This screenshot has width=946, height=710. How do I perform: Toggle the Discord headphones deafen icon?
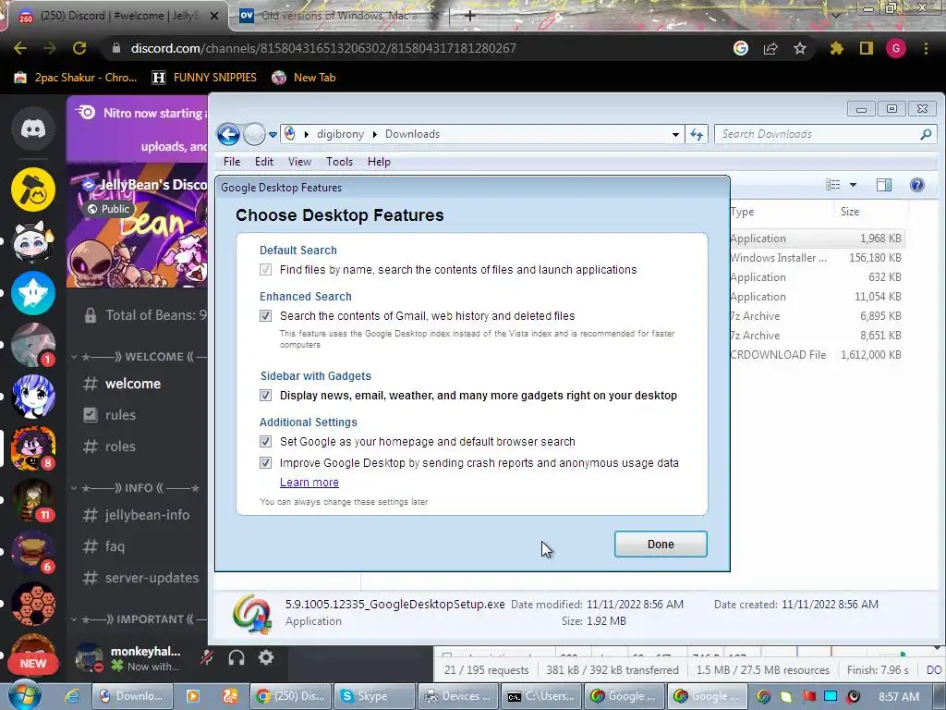point(236,657)
